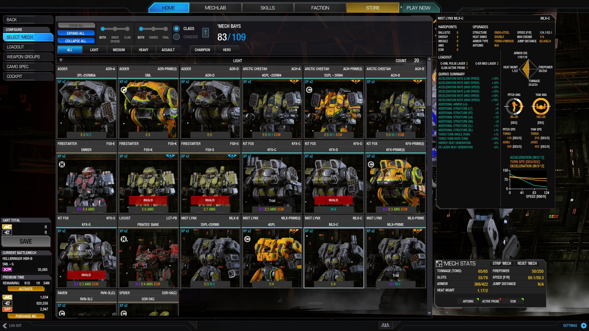Click Expand All groups
589x331 pixels.
tap(76, 33)
